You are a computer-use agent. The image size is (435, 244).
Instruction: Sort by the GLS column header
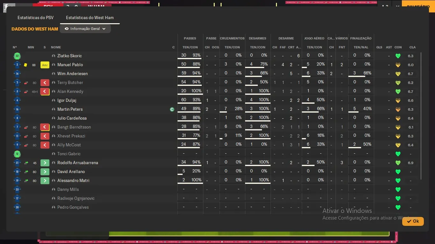coord(379,47)
